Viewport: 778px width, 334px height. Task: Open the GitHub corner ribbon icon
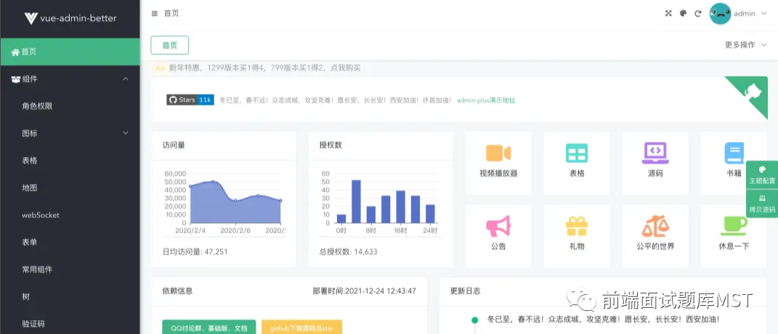coord(751,93)
